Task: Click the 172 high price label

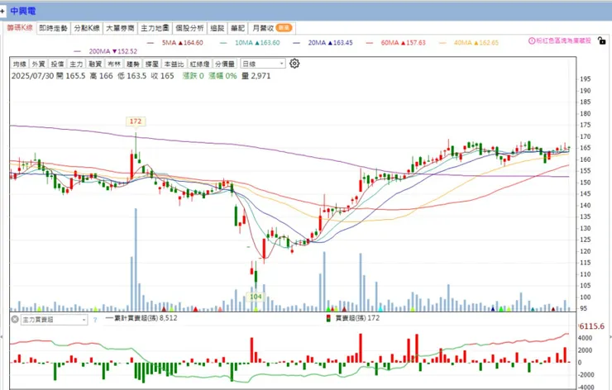Action: coord(136,121)
